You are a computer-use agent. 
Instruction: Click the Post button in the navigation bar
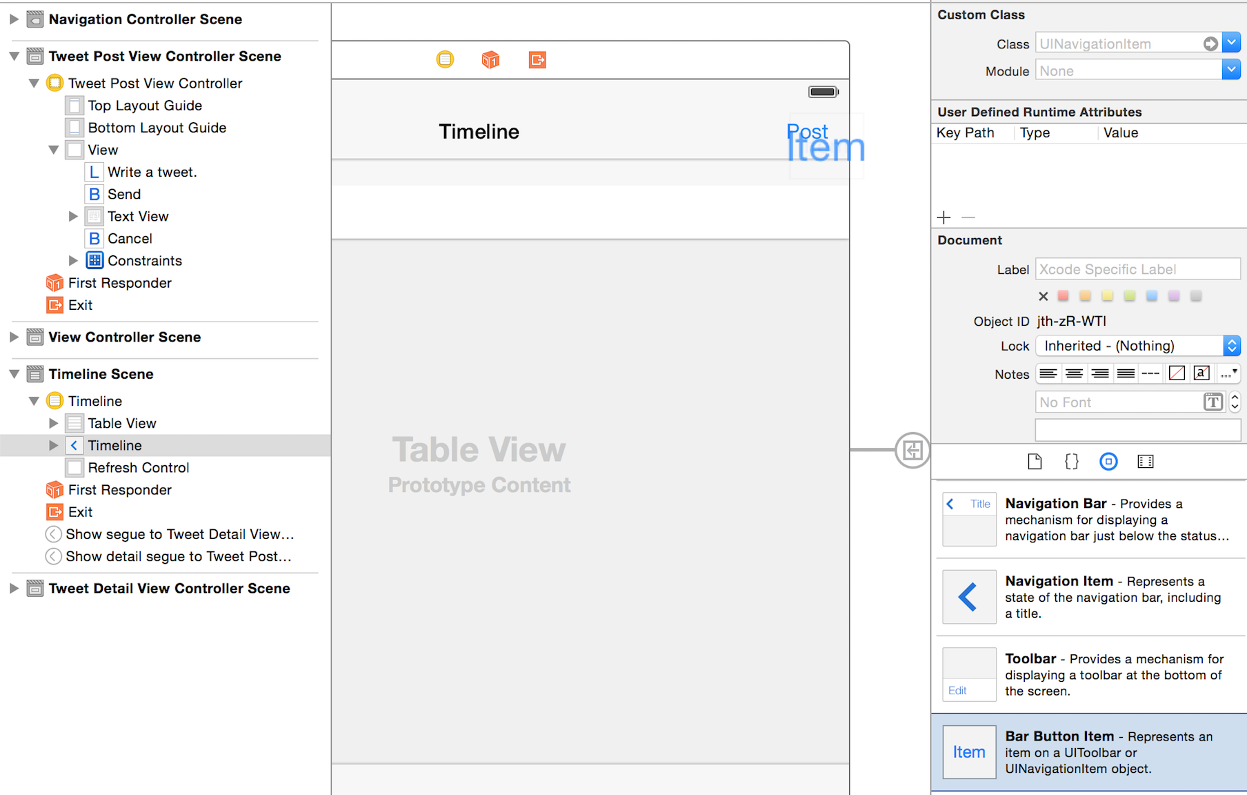click(807, 131)
